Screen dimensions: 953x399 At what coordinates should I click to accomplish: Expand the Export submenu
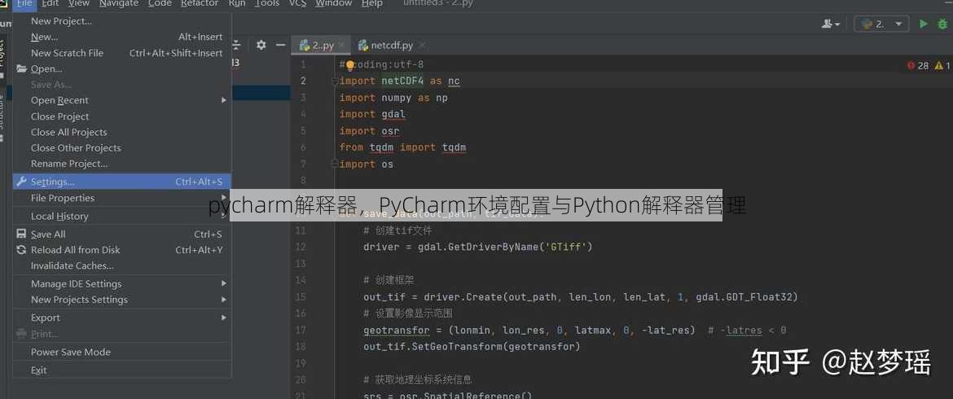point(121,318)
